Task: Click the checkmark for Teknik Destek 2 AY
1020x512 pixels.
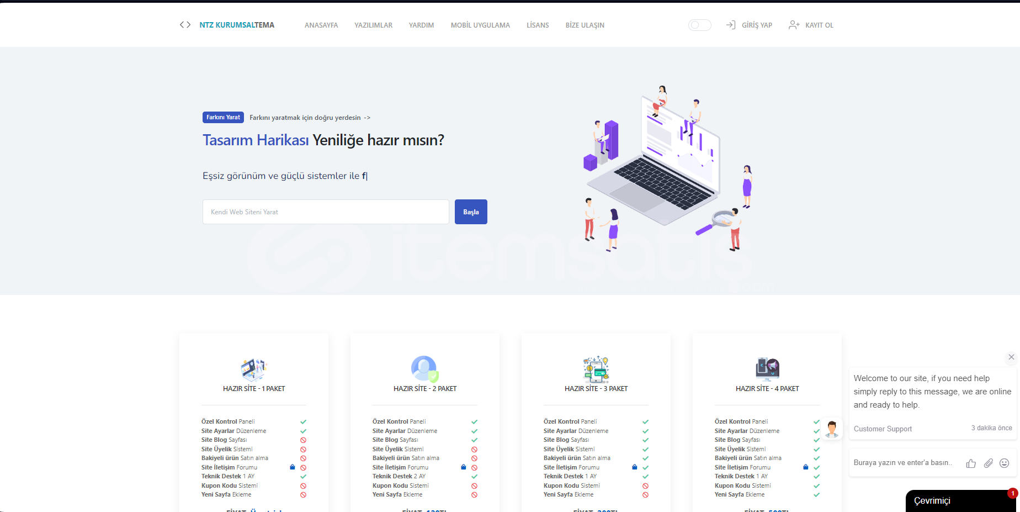Action: (x=474, y=477)
